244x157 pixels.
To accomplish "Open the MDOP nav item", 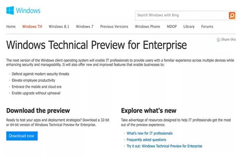I will (x=172, y=26).
